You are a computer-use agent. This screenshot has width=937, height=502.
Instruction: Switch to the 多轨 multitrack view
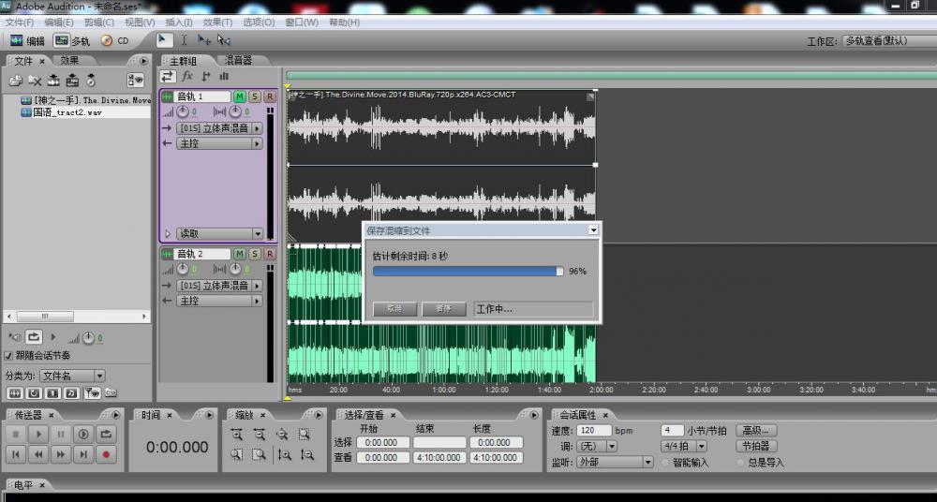(x=72, y=40)
